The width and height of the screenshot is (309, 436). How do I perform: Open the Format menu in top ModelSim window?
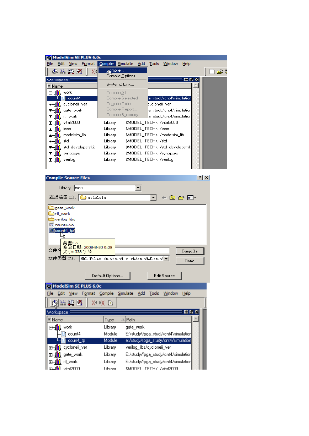click(88, 64)
